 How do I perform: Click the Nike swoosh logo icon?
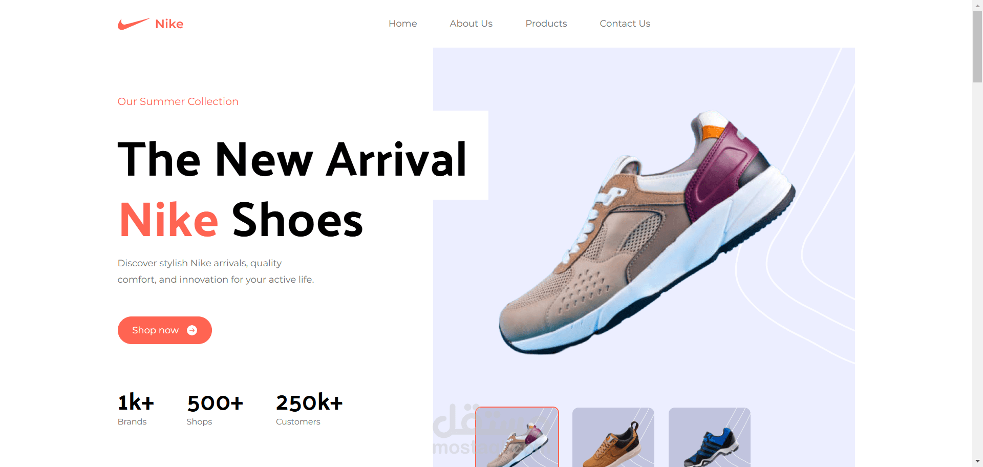pyautogui.click(x=133, y=24)
